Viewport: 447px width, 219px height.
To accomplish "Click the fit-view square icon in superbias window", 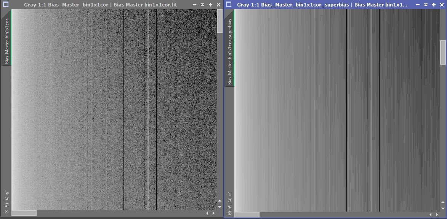I will 230,200.
